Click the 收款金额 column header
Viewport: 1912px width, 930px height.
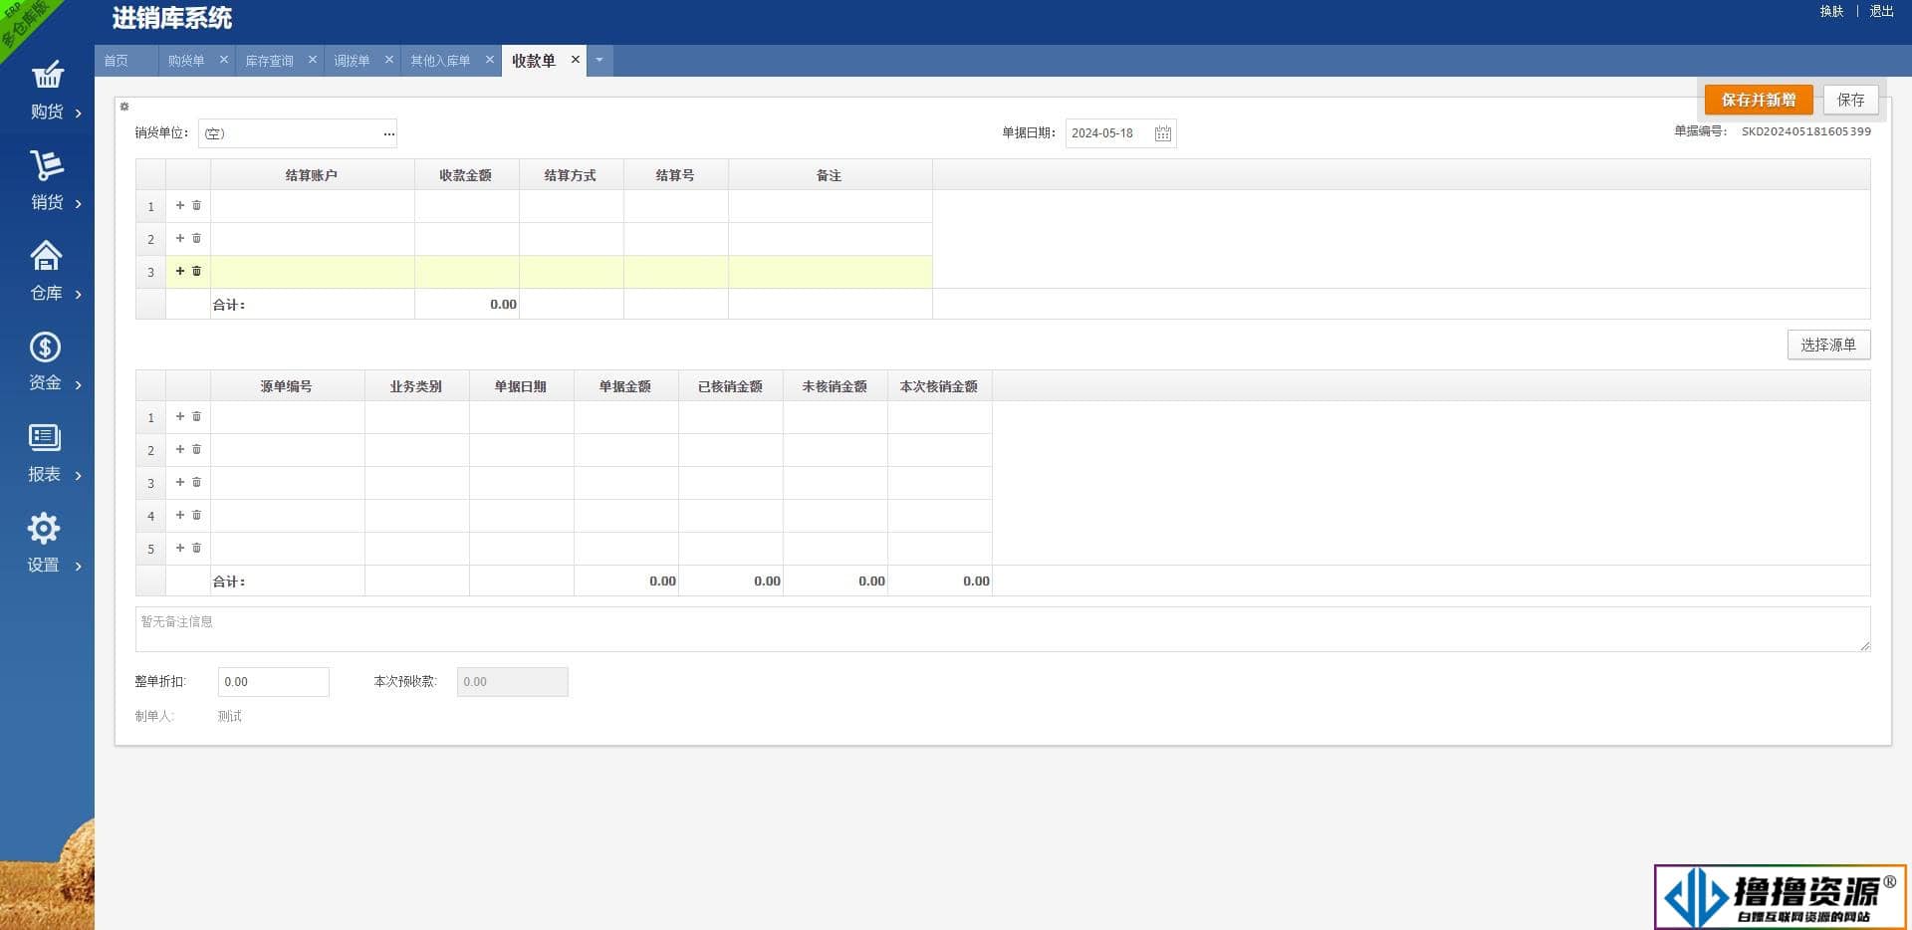coord(467,175)
